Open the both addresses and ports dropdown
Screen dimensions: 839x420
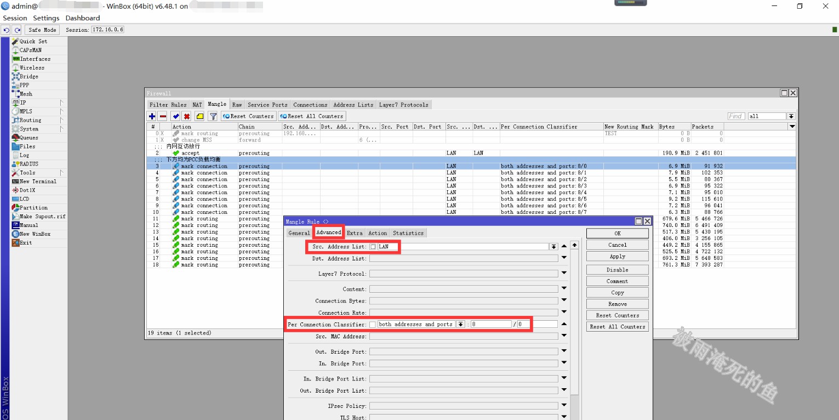coord(460,325)
